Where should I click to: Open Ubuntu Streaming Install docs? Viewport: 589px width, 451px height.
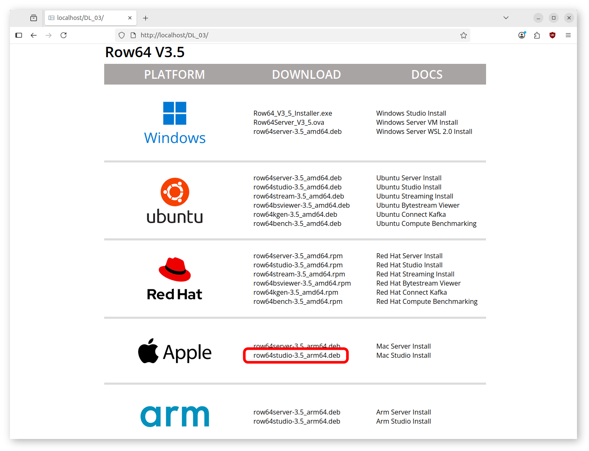click(x=414, y=196)
